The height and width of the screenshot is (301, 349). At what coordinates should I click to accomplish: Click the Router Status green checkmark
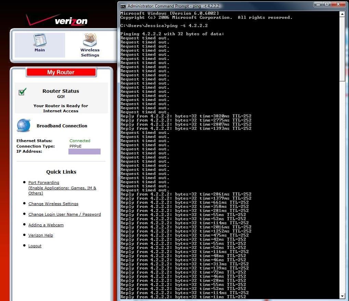23,91
